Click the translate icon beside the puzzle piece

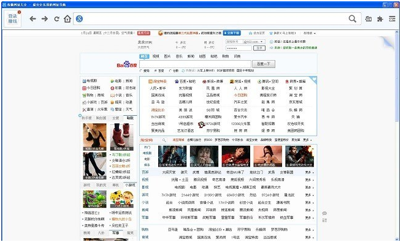click(369, 18)
